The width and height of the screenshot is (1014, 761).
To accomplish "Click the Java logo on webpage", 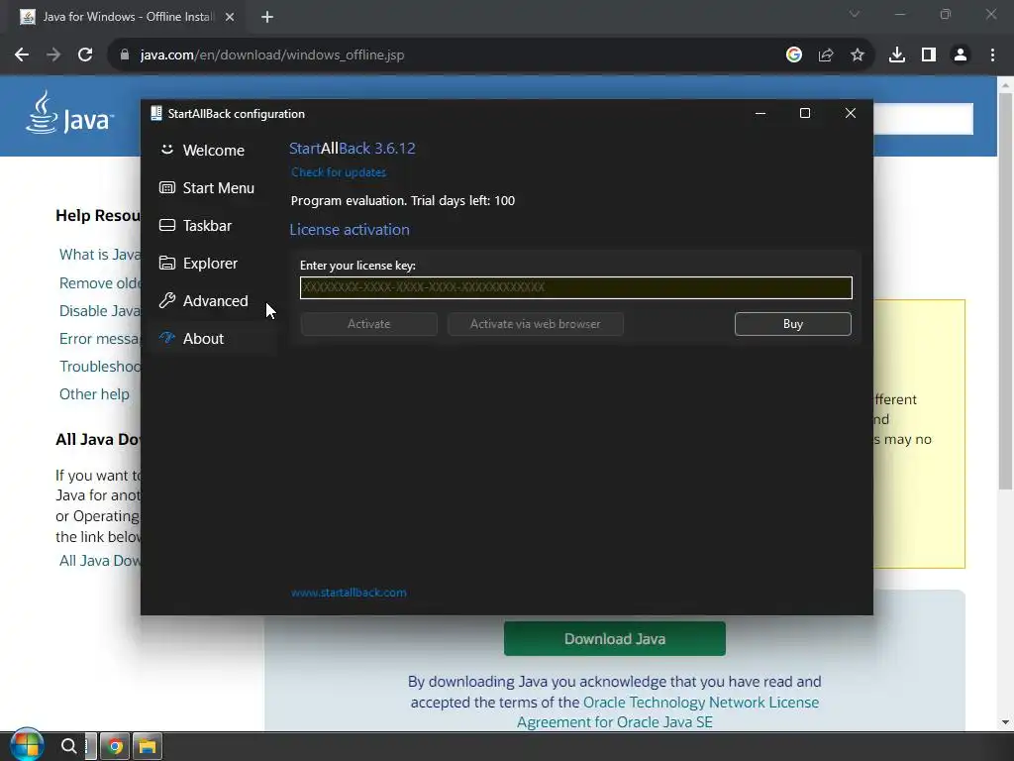I will click(x=70, y=113).
